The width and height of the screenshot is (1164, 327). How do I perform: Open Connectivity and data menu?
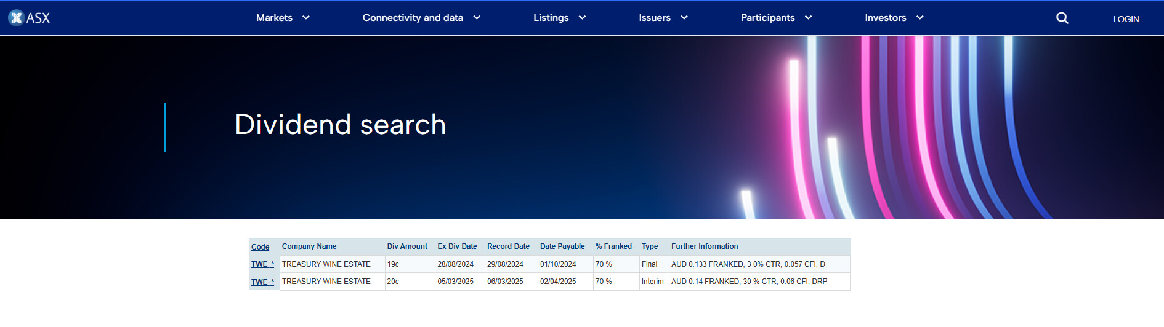pos(413,18)
